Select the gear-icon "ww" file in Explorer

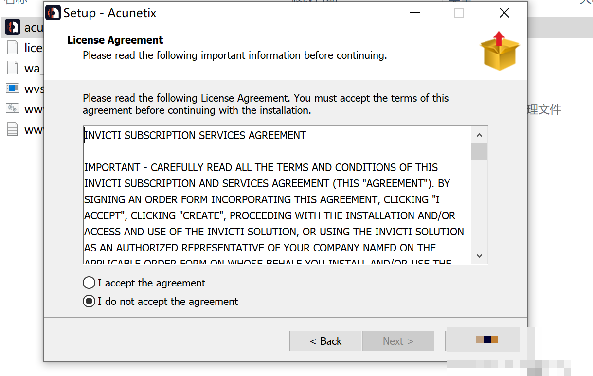[x=13, y=109]
